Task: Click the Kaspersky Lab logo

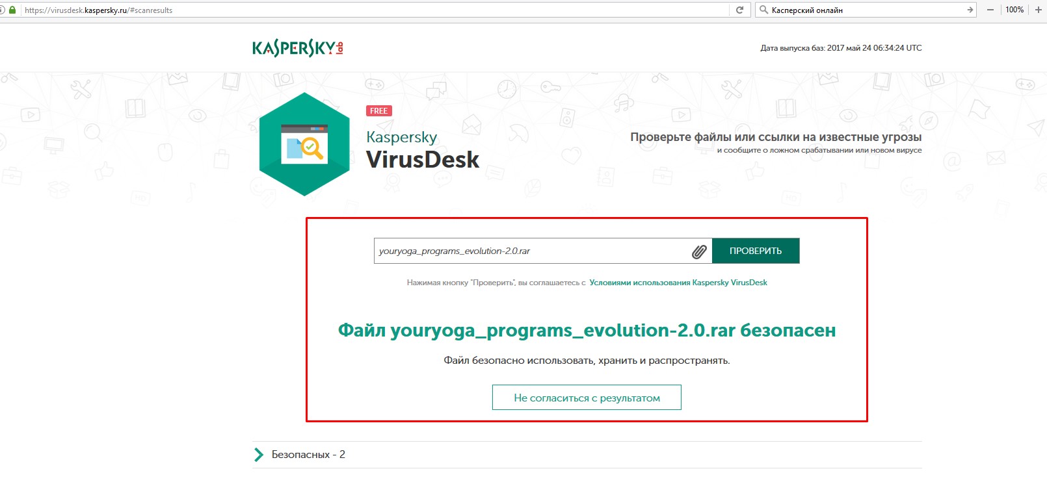Action: tap(298, 48)
